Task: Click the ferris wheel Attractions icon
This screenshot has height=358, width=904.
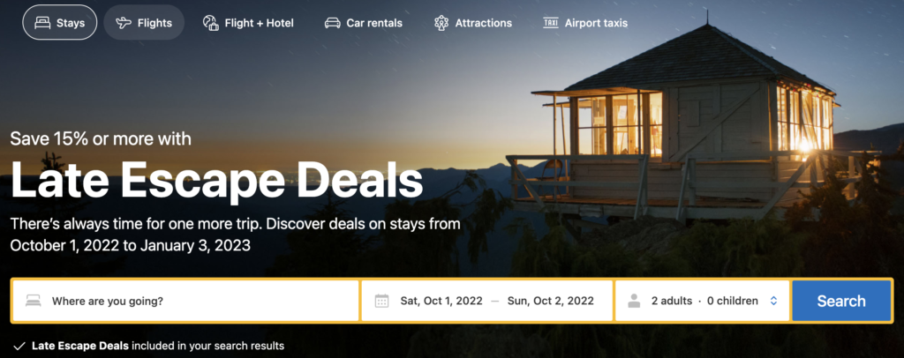Action: tap(441, 23)
